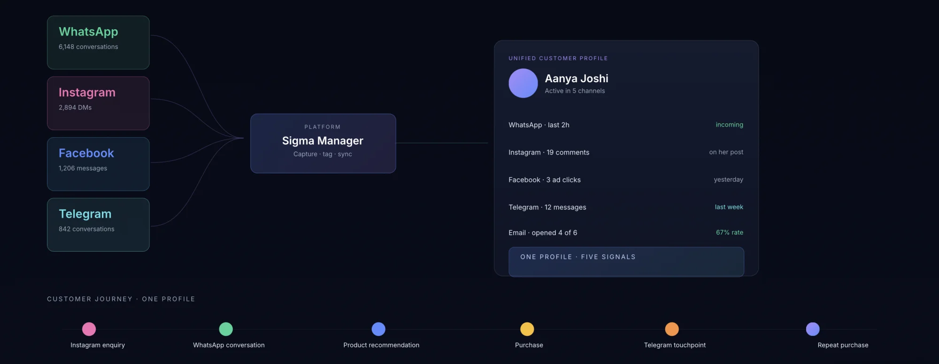Open the WhatsApp channel card
939x364 pixels.
(x=98, y=42)
